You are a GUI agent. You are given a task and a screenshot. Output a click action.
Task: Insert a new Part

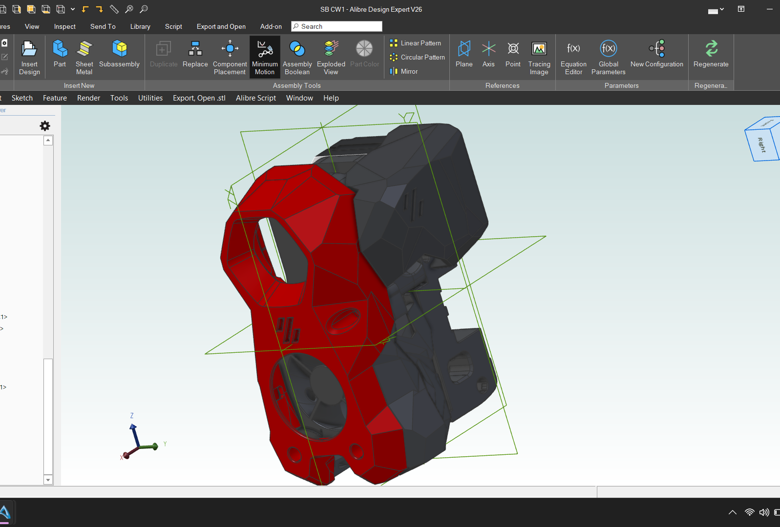pos(60,54)
